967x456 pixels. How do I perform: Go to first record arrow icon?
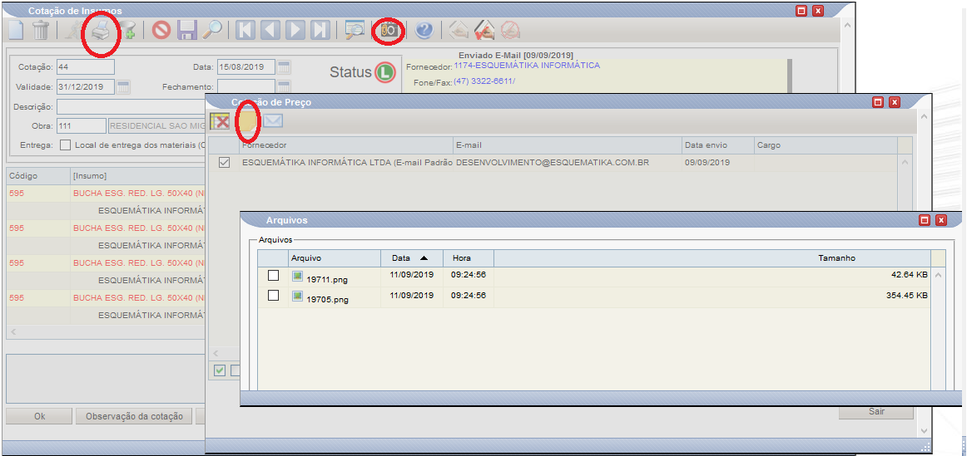click(245, 30)
